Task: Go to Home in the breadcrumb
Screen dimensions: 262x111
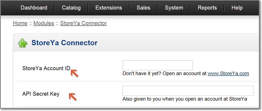Action: point(20,23)
